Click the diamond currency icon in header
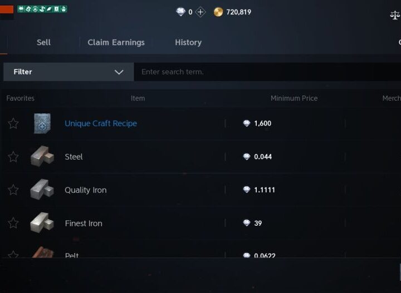The width and height of the screenshot is (401, 293). click(180, 12)
